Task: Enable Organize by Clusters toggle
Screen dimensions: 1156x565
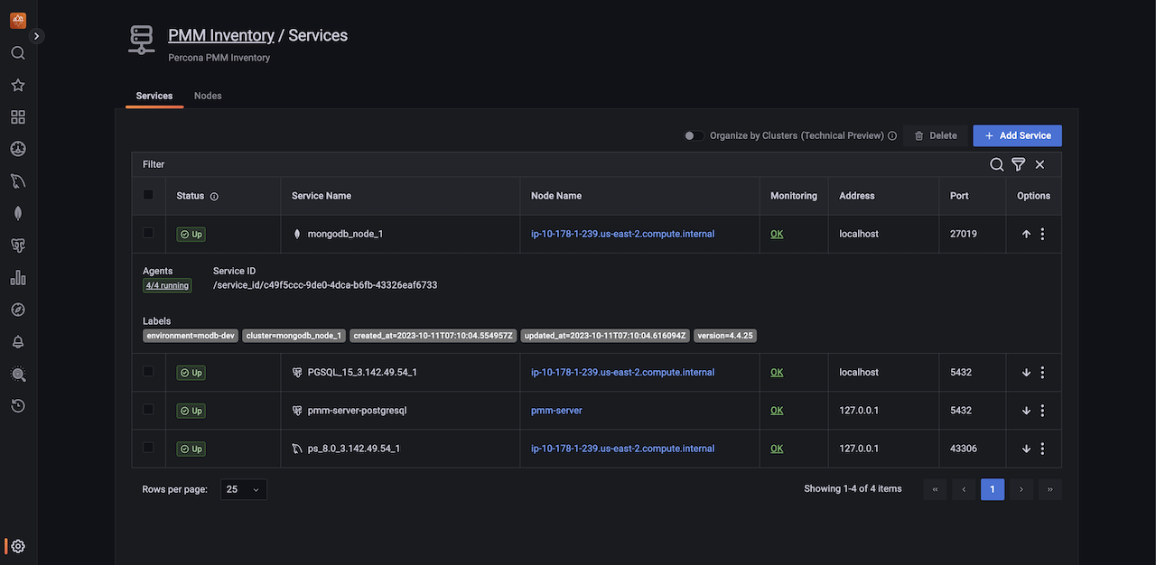Action: point(694,135)
